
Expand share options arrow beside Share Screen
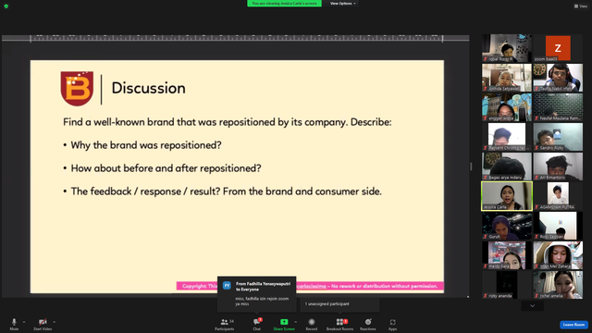(295, 322)
